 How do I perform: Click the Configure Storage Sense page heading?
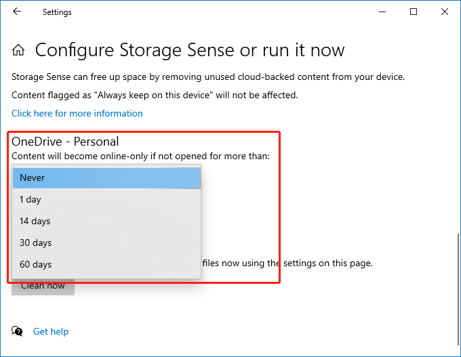pyautogui.click(x=190, y=50)
